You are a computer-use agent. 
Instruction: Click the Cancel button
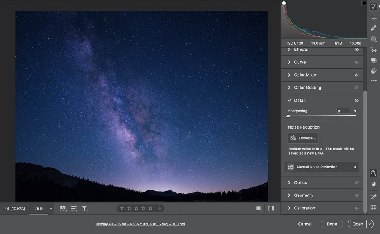[x=305, y=224]
